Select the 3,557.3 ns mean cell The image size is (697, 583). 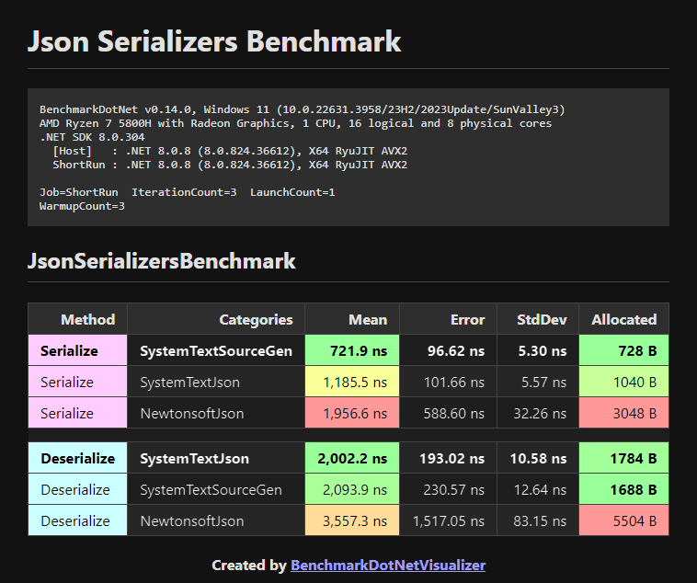[x=352, y=520]
